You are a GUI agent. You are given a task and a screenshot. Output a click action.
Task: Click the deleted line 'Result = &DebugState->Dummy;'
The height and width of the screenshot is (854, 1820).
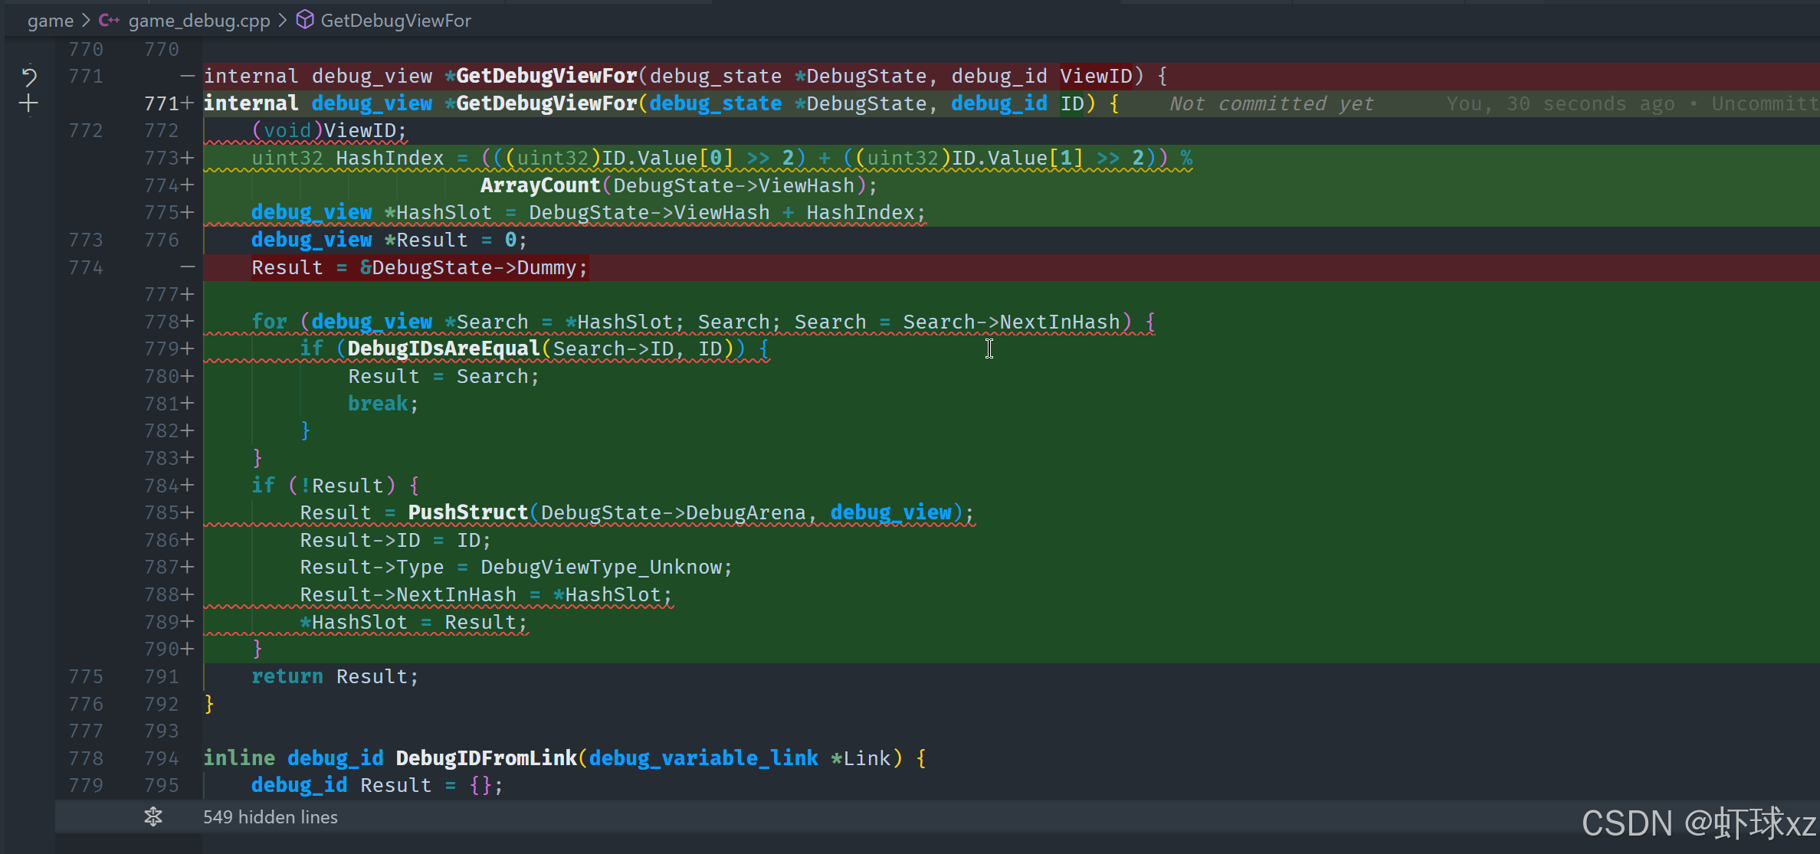point(419,267)
